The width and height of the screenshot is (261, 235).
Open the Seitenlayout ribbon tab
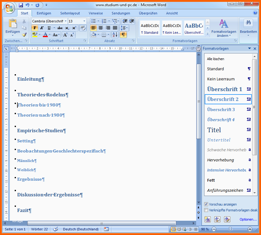pos(70,13)
